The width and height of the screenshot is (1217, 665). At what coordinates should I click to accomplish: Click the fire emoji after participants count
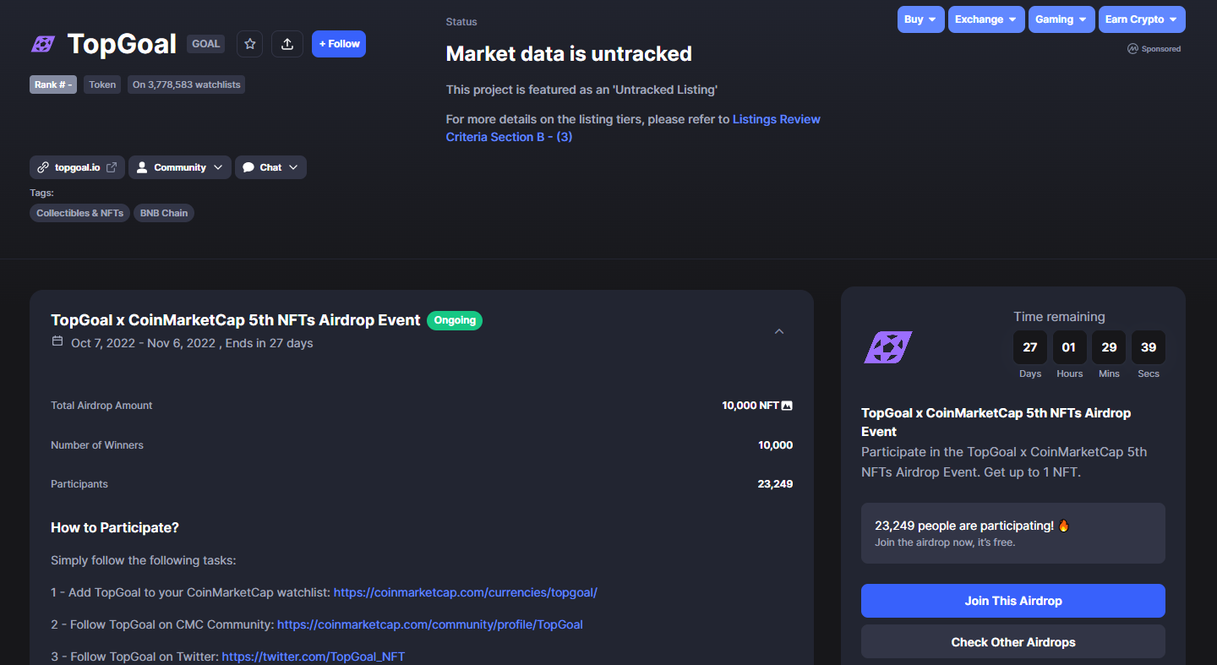(x=1063, y=526)
